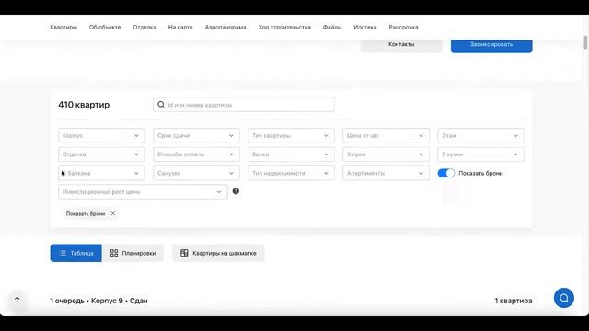Open the 'Санузел' dropdown

[196, 173]
